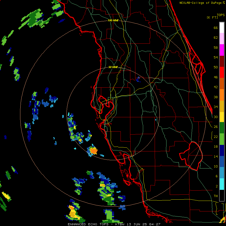Click the TH threshold label on the scale
Screen dimensions: 226x226
tap(216, 196)
